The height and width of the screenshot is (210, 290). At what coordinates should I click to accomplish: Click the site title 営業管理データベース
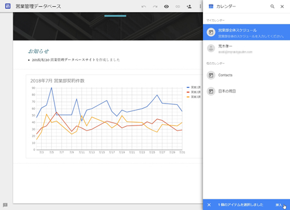coord(38,6)
